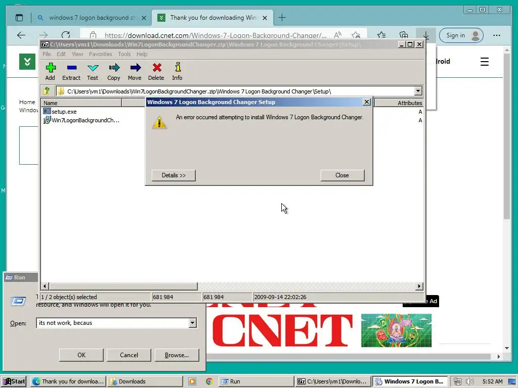The width and height of the screenshot is (518, 388).
Task: Dismiss setup dialog with title bar X
Action: (367, 102)
